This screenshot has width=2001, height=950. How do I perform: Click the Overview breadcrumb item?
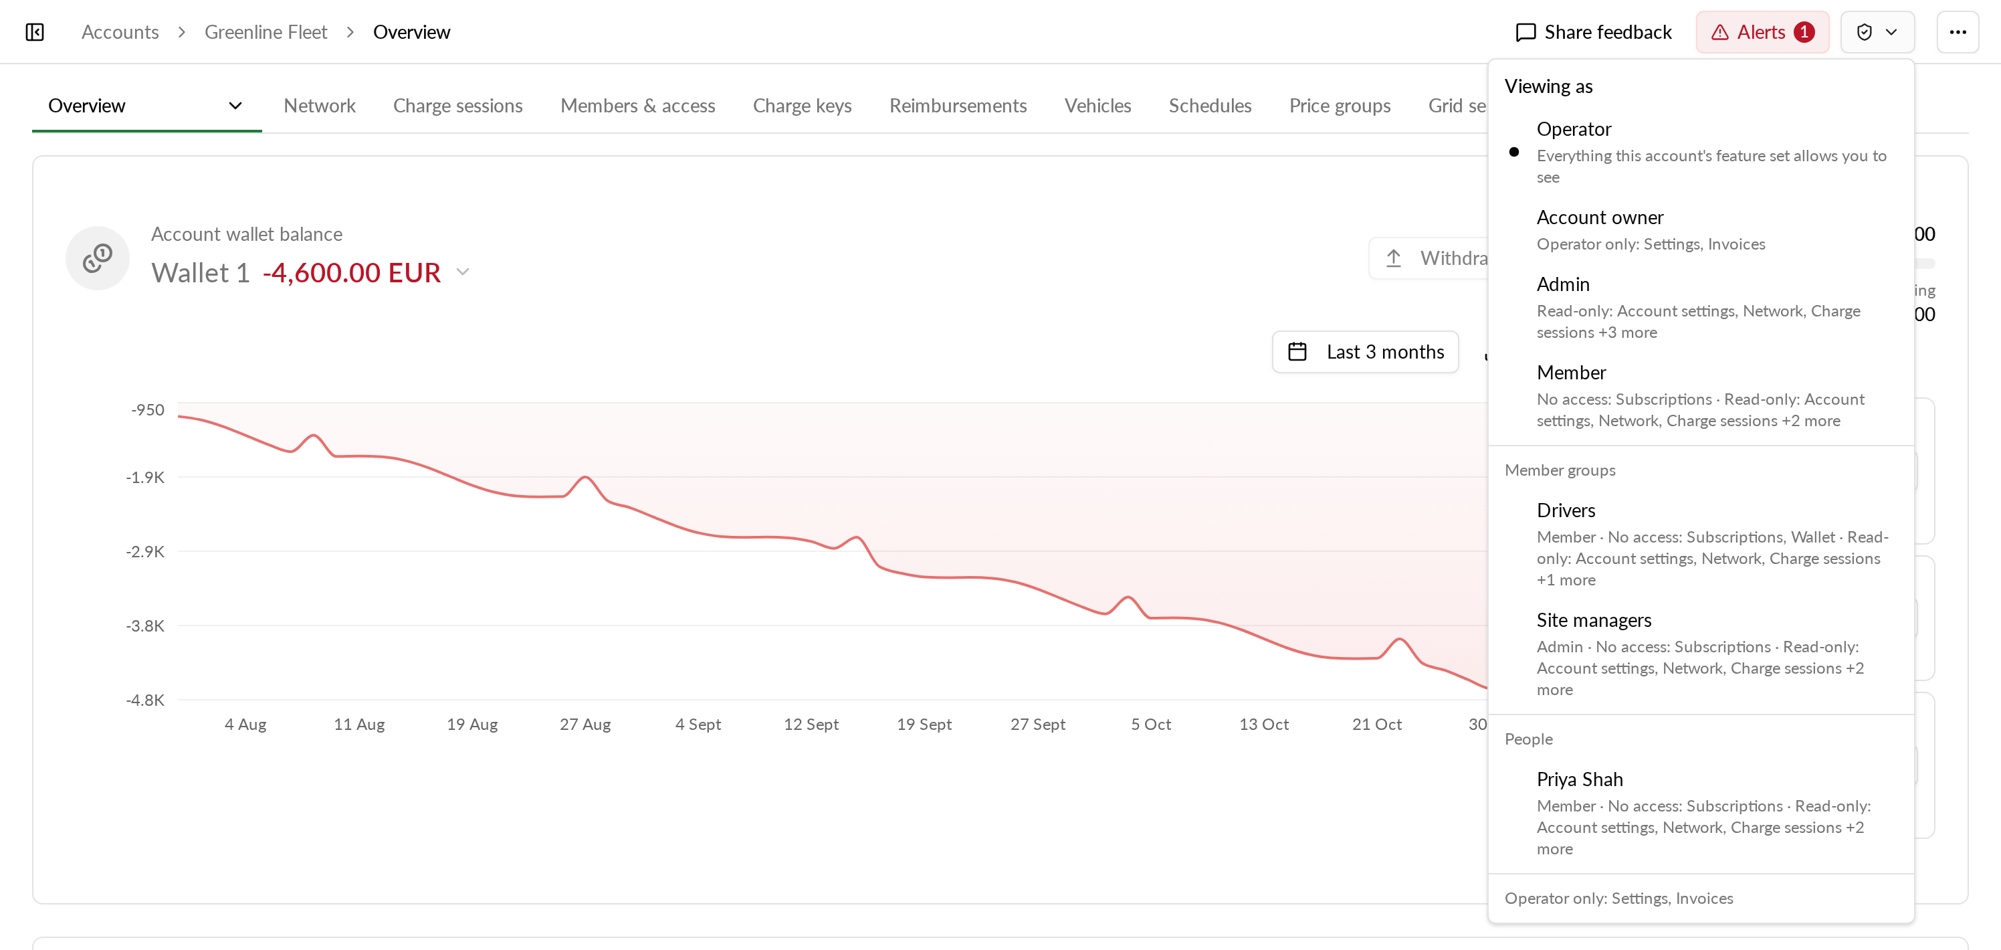411,32
